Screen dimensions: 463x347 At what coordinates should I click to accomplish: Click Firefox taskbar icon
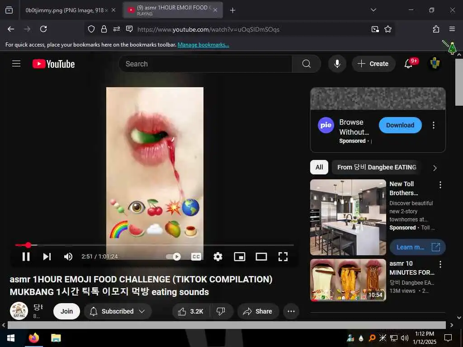point(33,338)
